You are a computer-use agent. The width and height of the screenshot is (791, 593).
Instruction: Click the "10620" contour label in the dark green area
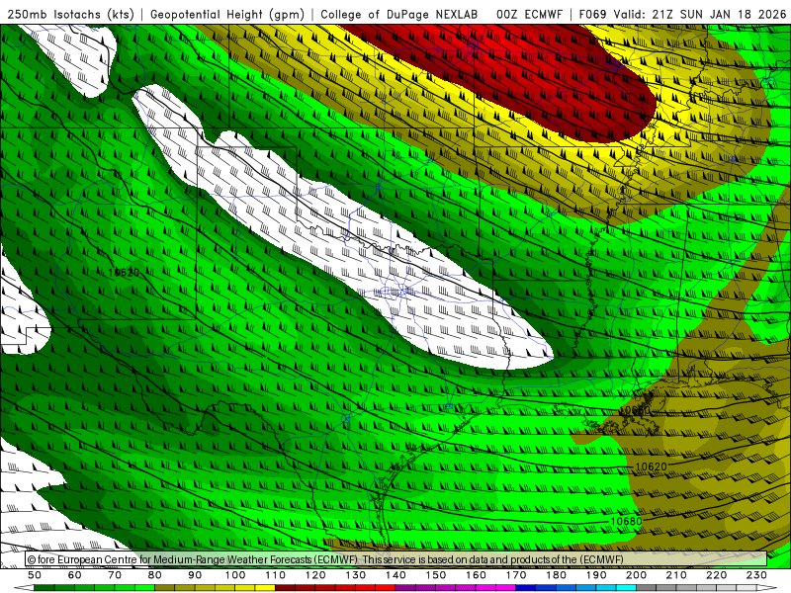point(124,273)
